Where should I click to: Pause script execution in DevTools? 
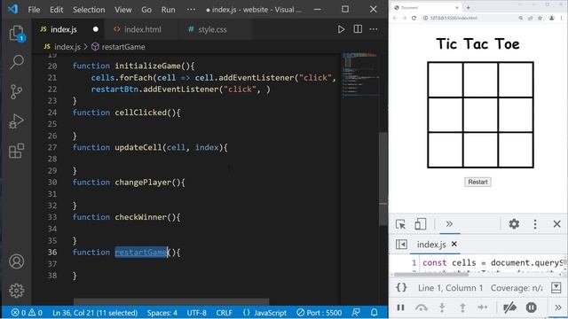(400, 307)
